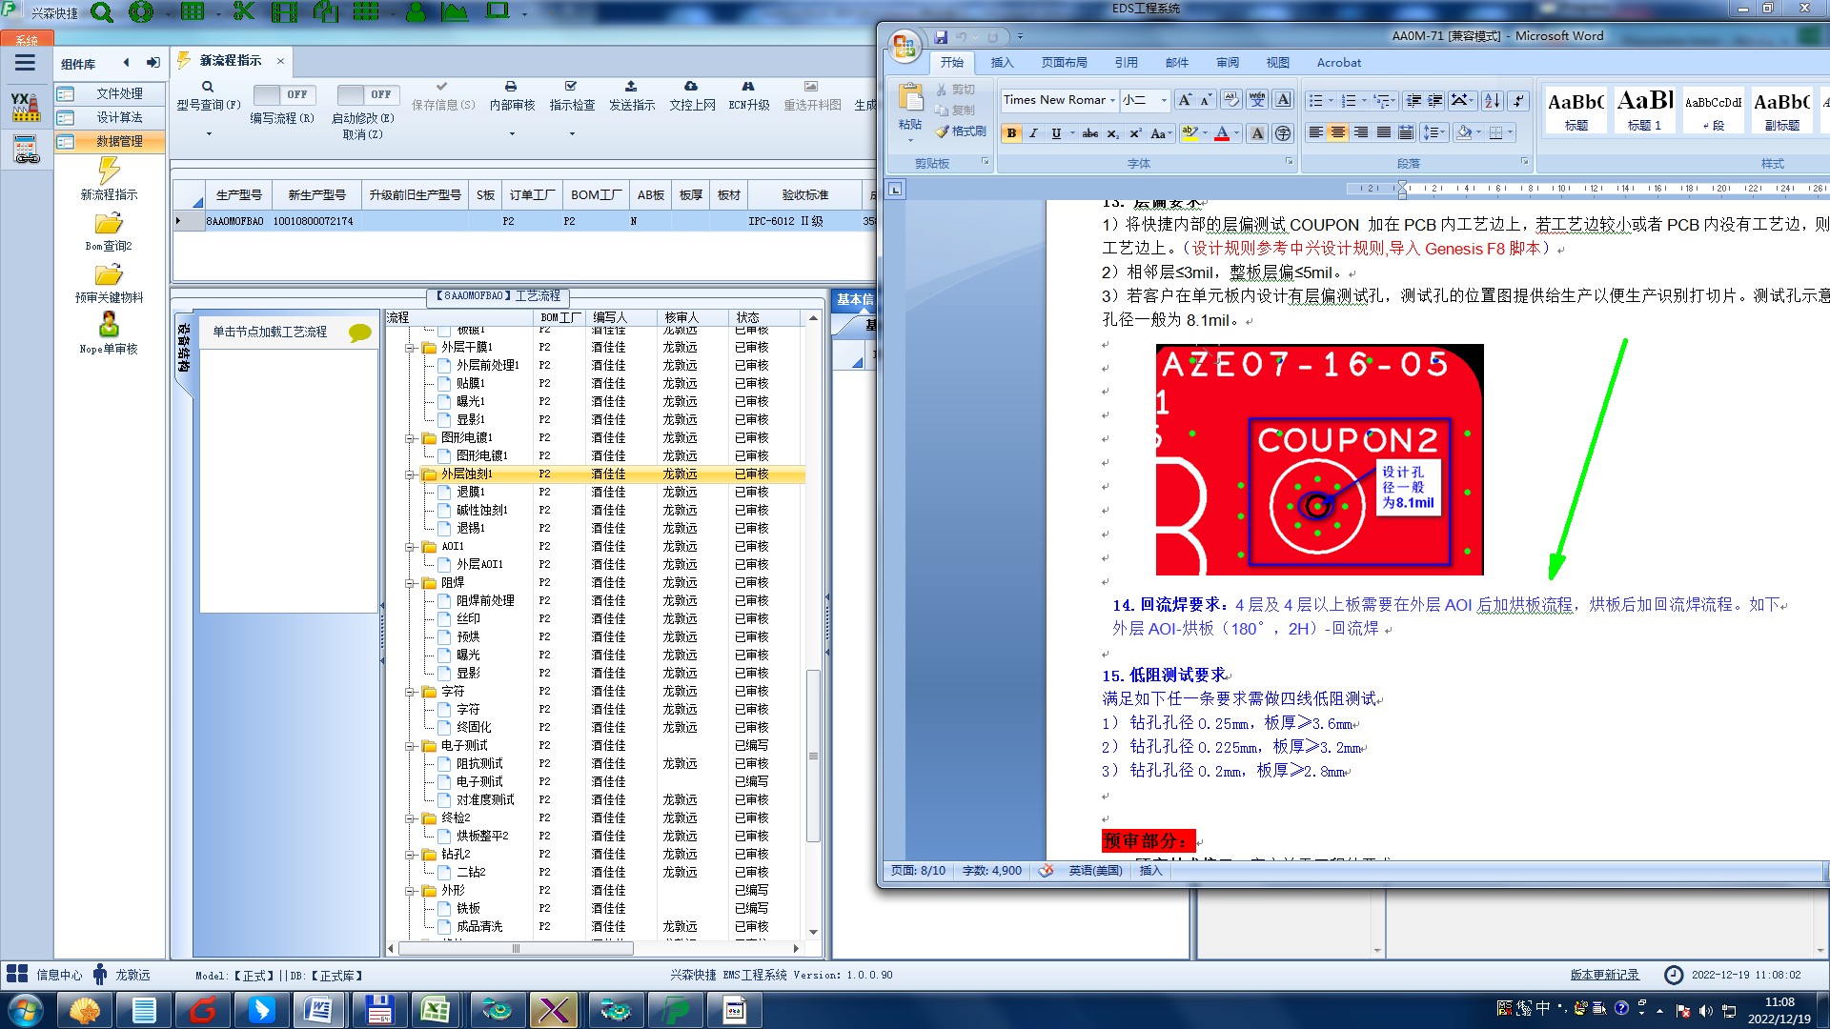Collapse the 阻焊 folder node
Viewport: 1830px width, 1029px height.
point(410,583)
